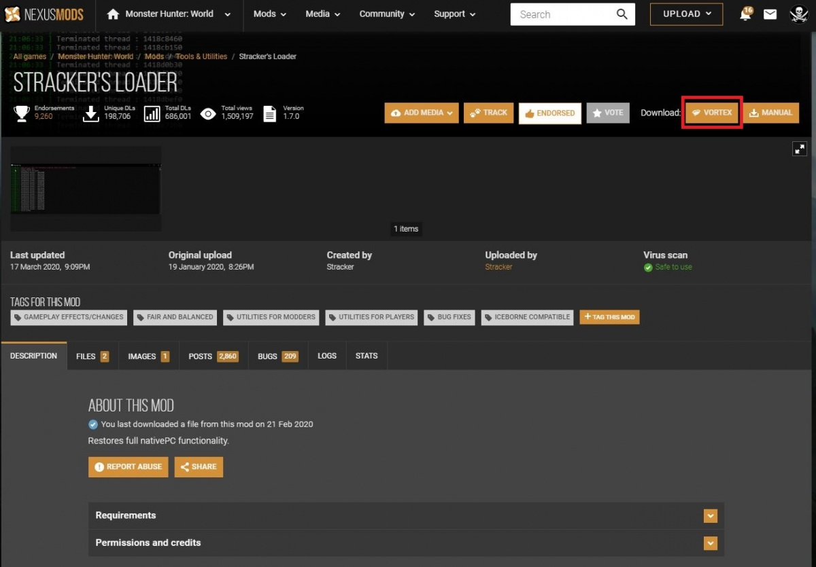Toggle the Track button
This screenshot has width=816, height=567.
[488, 113]
